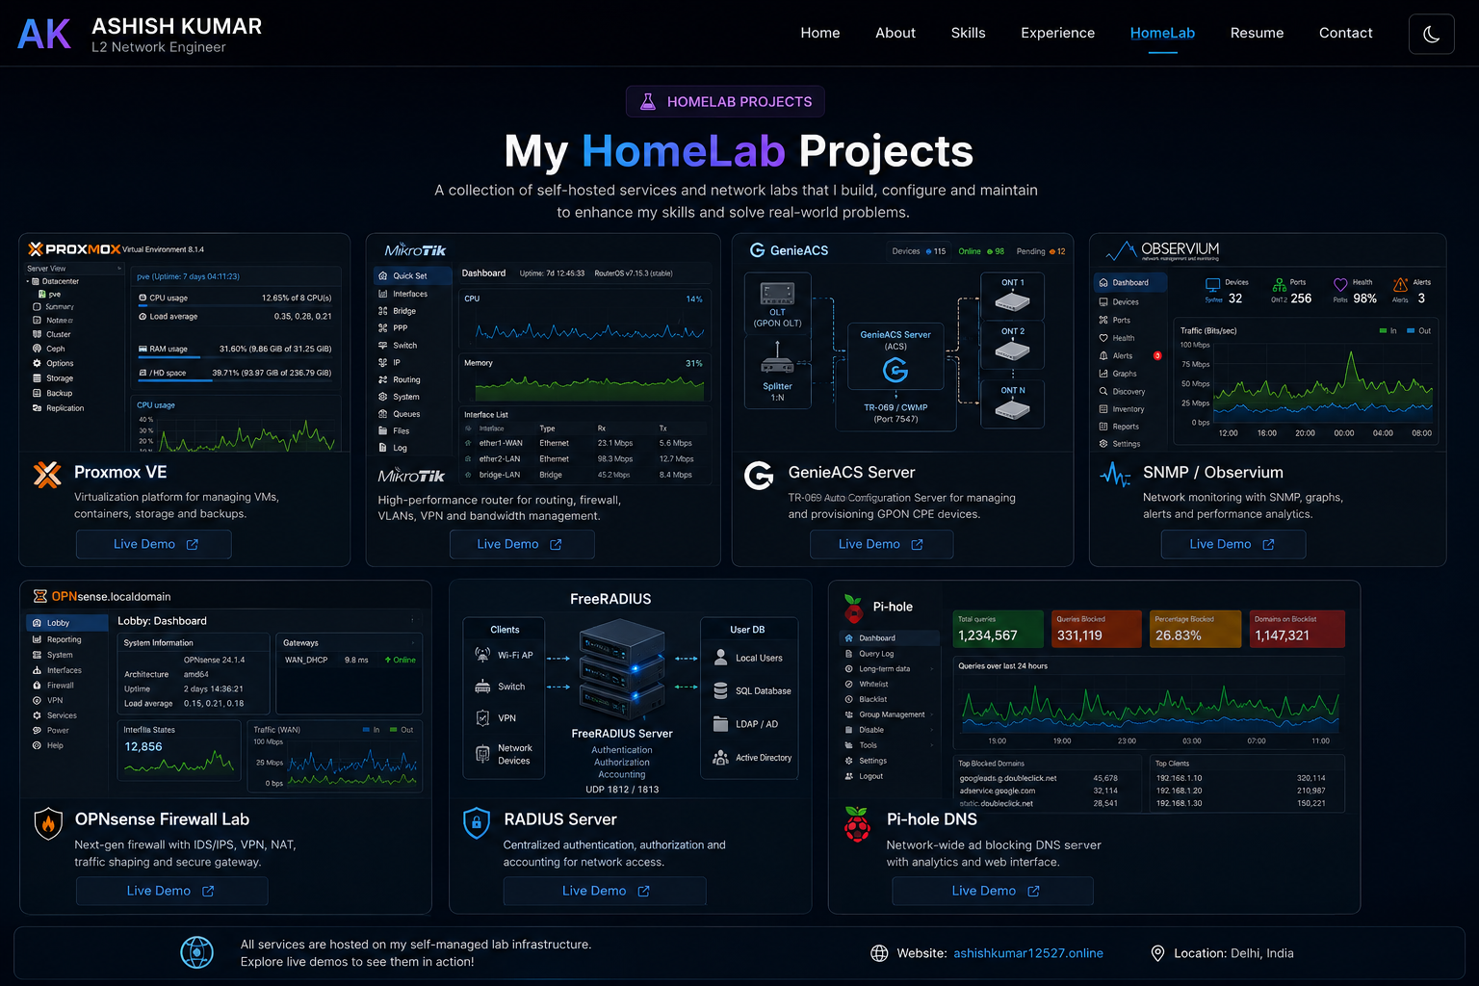
Task: Select the HomeLab nav item
Action: (1162, 33)
